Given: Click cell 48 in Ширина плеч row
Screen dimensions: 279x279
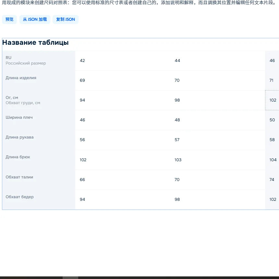Looking at the screenshot, I should tap(218, 120).
